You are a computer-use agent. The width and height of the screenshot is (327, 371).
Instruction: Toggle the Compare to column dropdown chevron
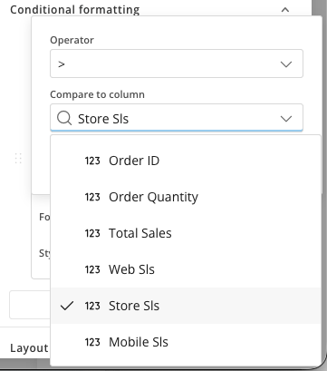pos(286,119)
